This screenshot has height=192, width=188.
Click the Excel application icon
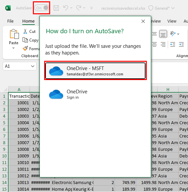click(8, 8)
